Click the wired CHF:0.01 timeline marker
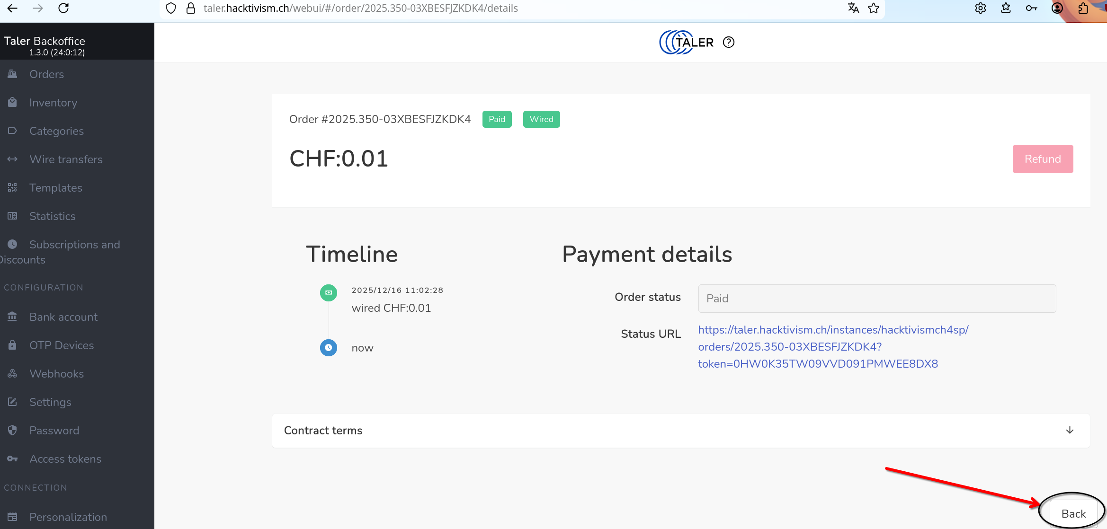1107x529 pixels. pyautogui.click(x=329, y=293)
